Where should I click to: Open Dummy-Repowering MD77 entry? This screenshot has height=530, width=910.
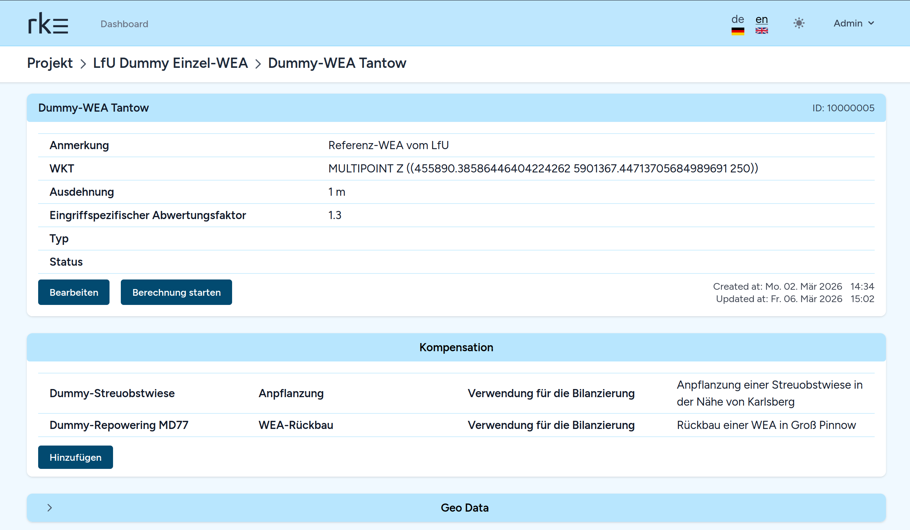[119, 425]
